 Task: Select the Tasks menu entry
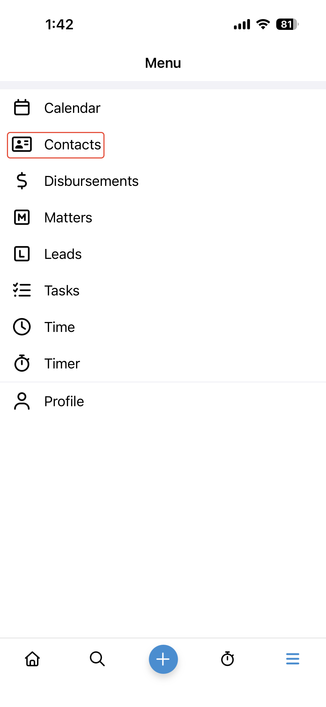[62, 291]
